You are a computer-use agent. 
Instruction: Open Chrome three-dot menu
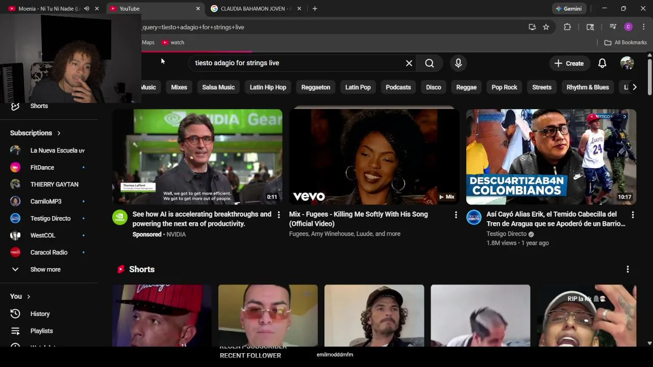pos(643,27)
